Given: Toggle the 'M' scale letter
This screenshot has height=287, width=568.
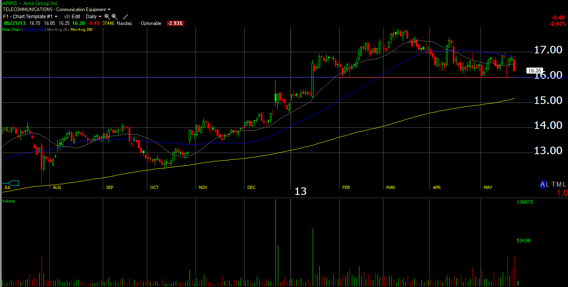Looking at the screenshot, I should (x=559, y=184).
